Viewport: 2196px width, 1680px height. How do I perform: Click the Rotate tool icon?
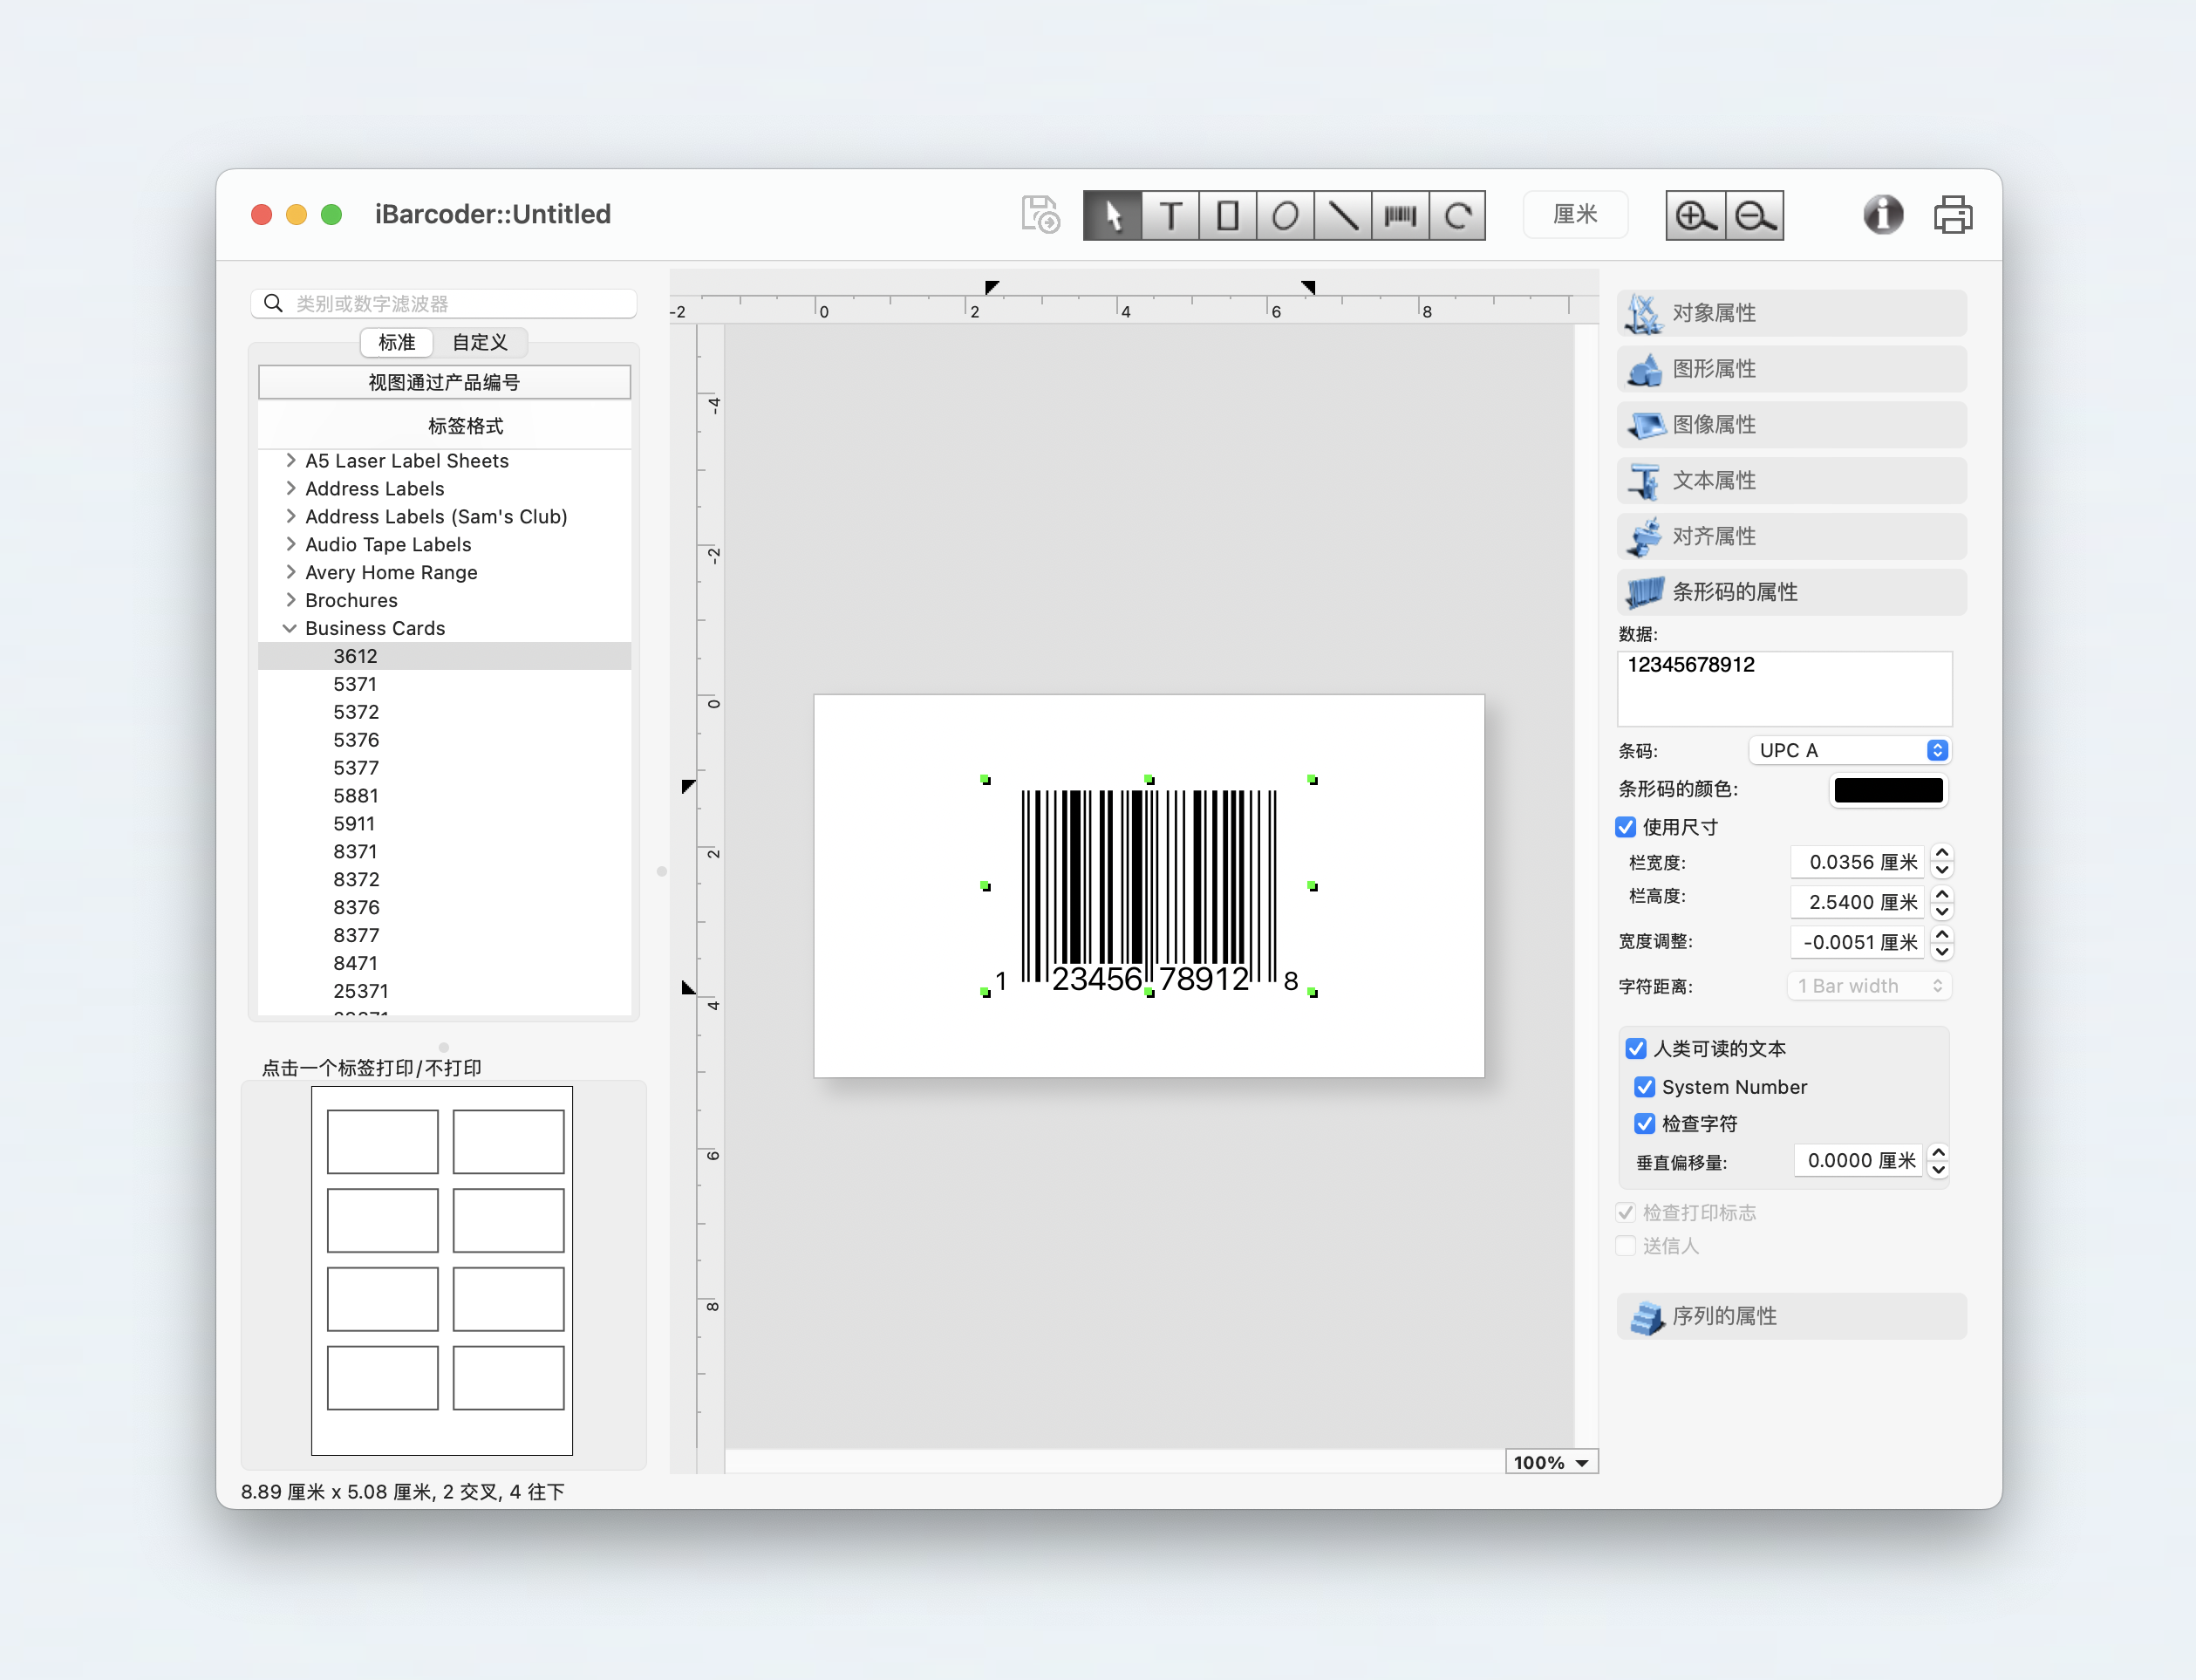tap(1457, 215)
